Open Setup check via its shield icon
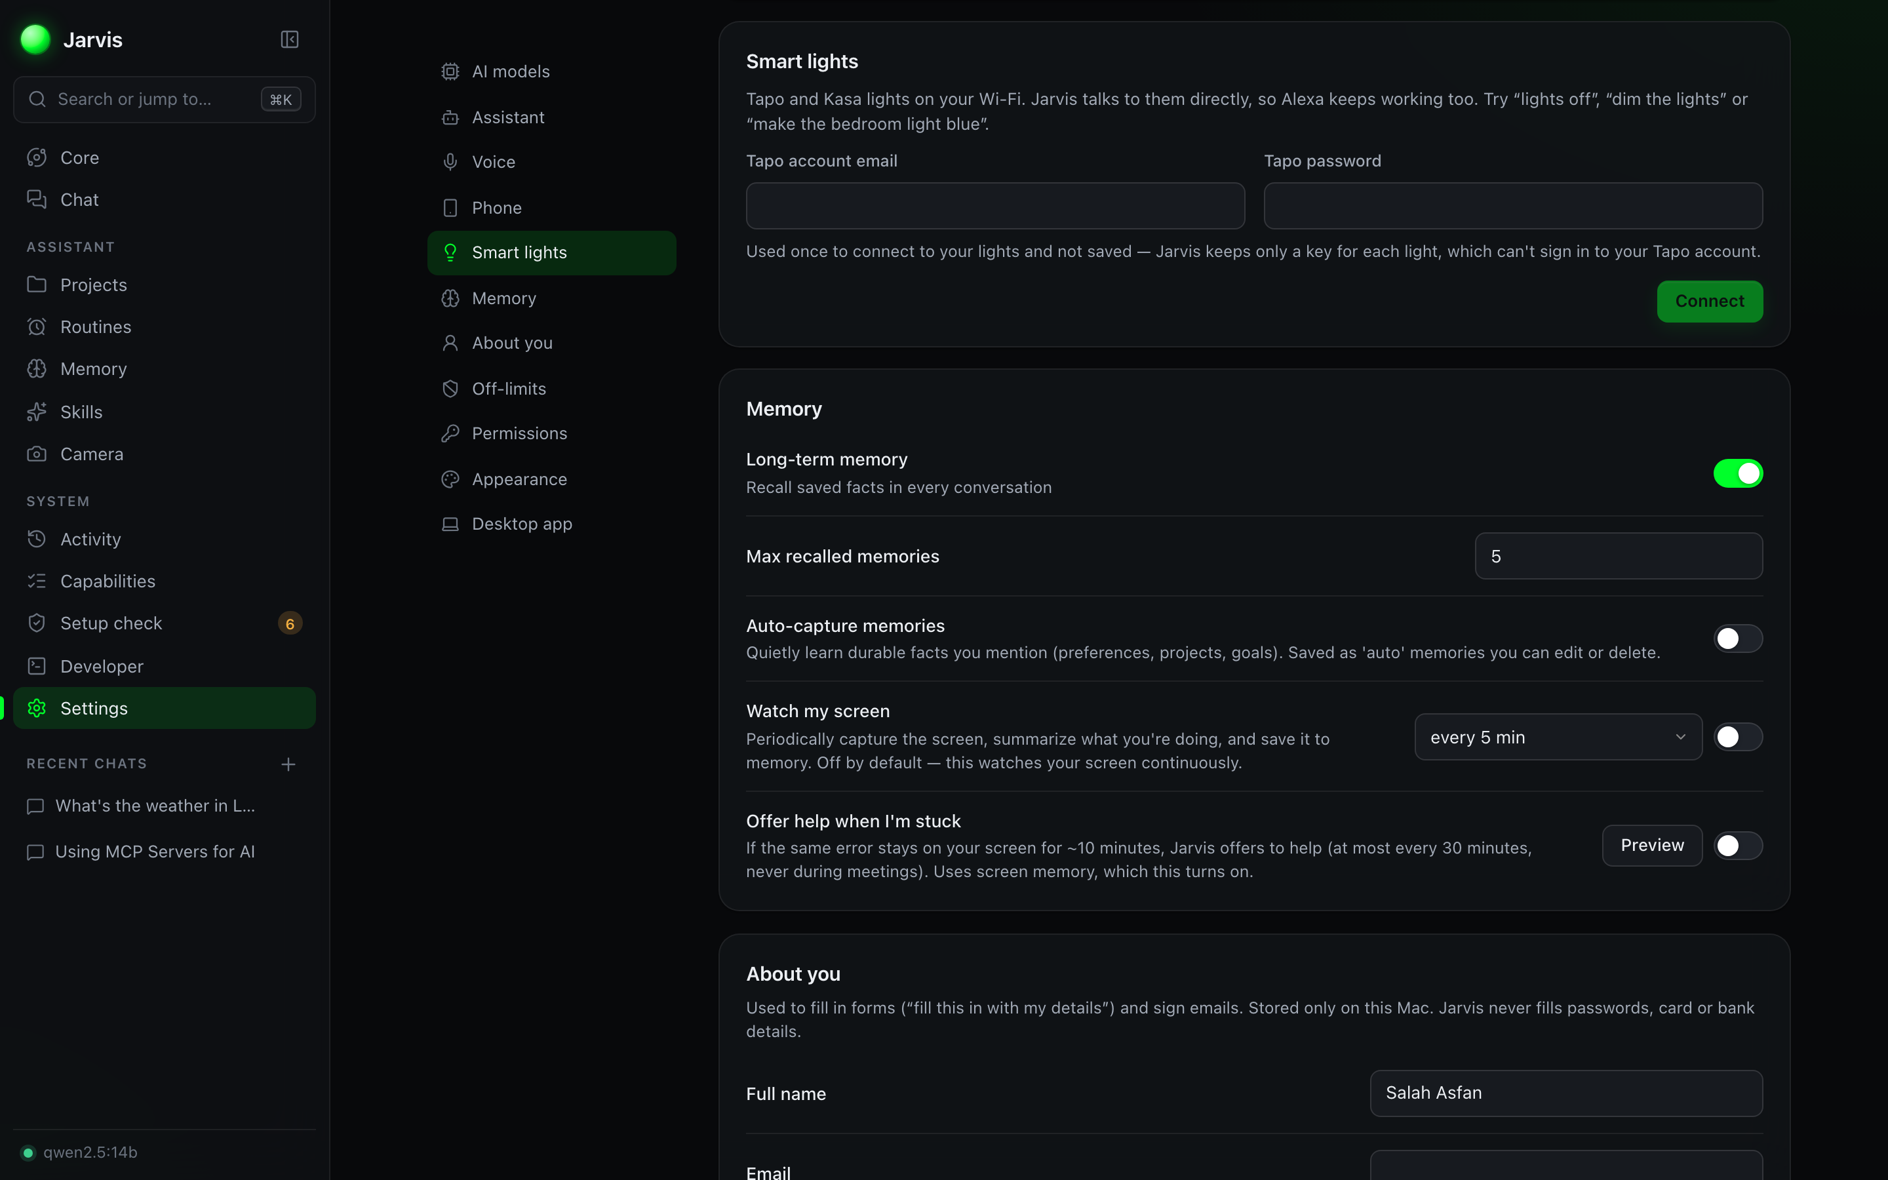The image size is (1888, 1180). point(37,623)
